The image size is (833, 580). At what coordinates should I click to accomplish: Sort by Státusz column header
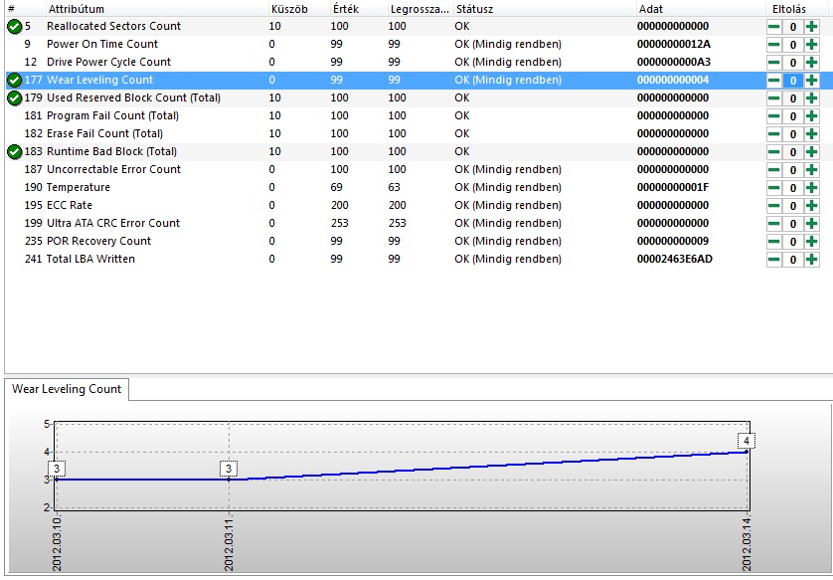click(x=545, y=9)
